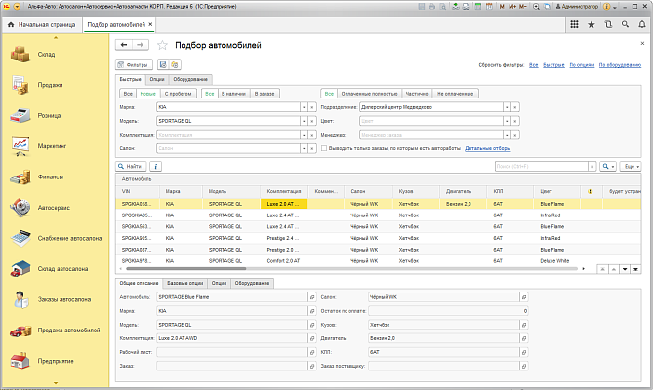Screen dimensions: 653x390
Task: Click the search field in table toolbar
Action: (x=542, y=167)
